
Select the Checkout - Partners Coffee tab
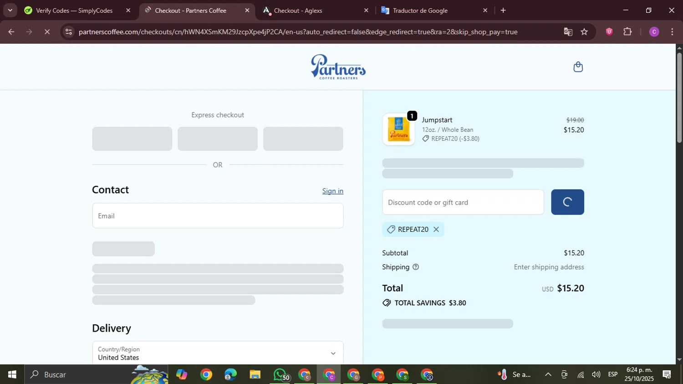[190, 10]
